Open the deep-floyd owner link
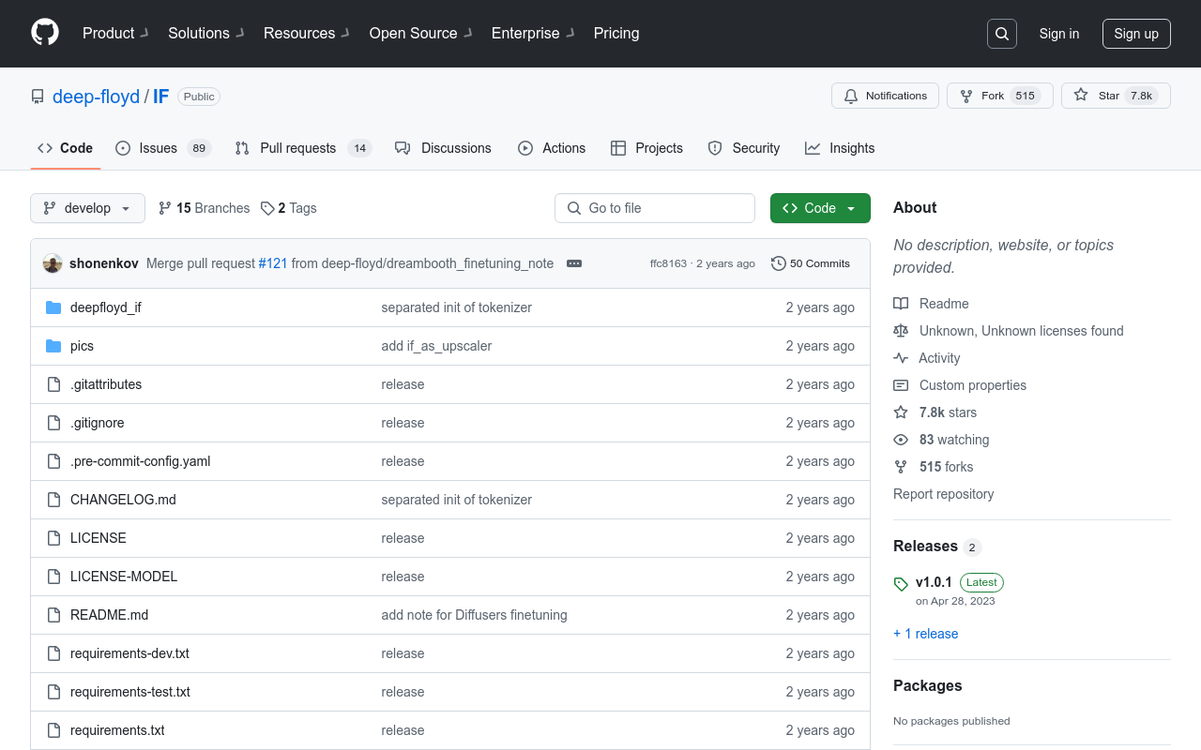 click(x=96, y=97)
